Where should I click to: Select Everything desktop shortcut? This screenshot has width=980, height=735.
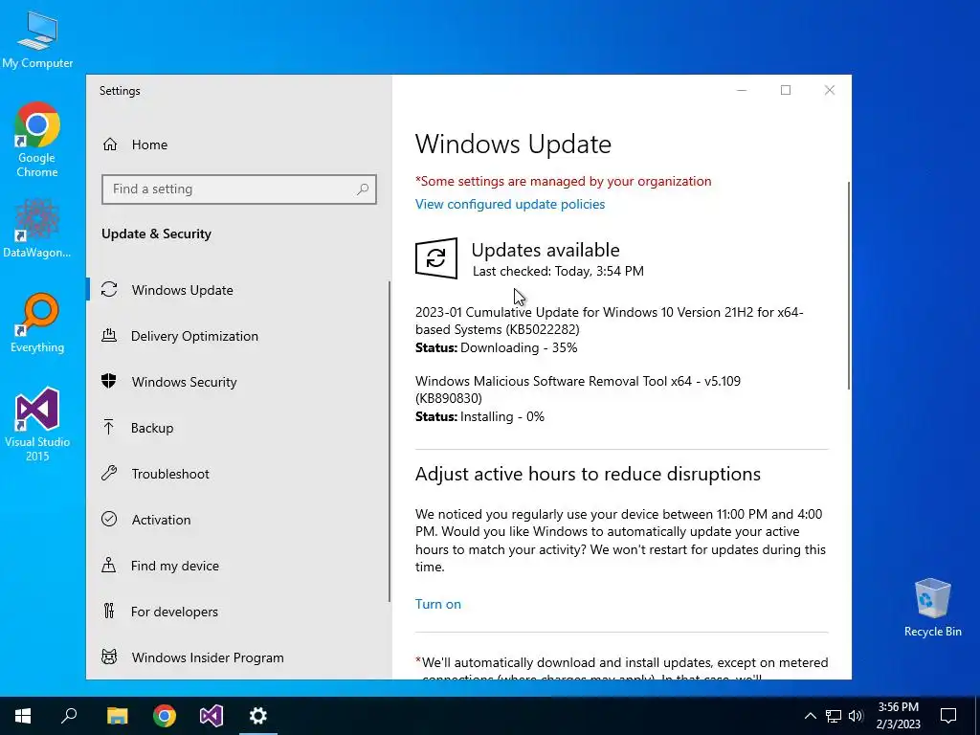tap(37, 323)
